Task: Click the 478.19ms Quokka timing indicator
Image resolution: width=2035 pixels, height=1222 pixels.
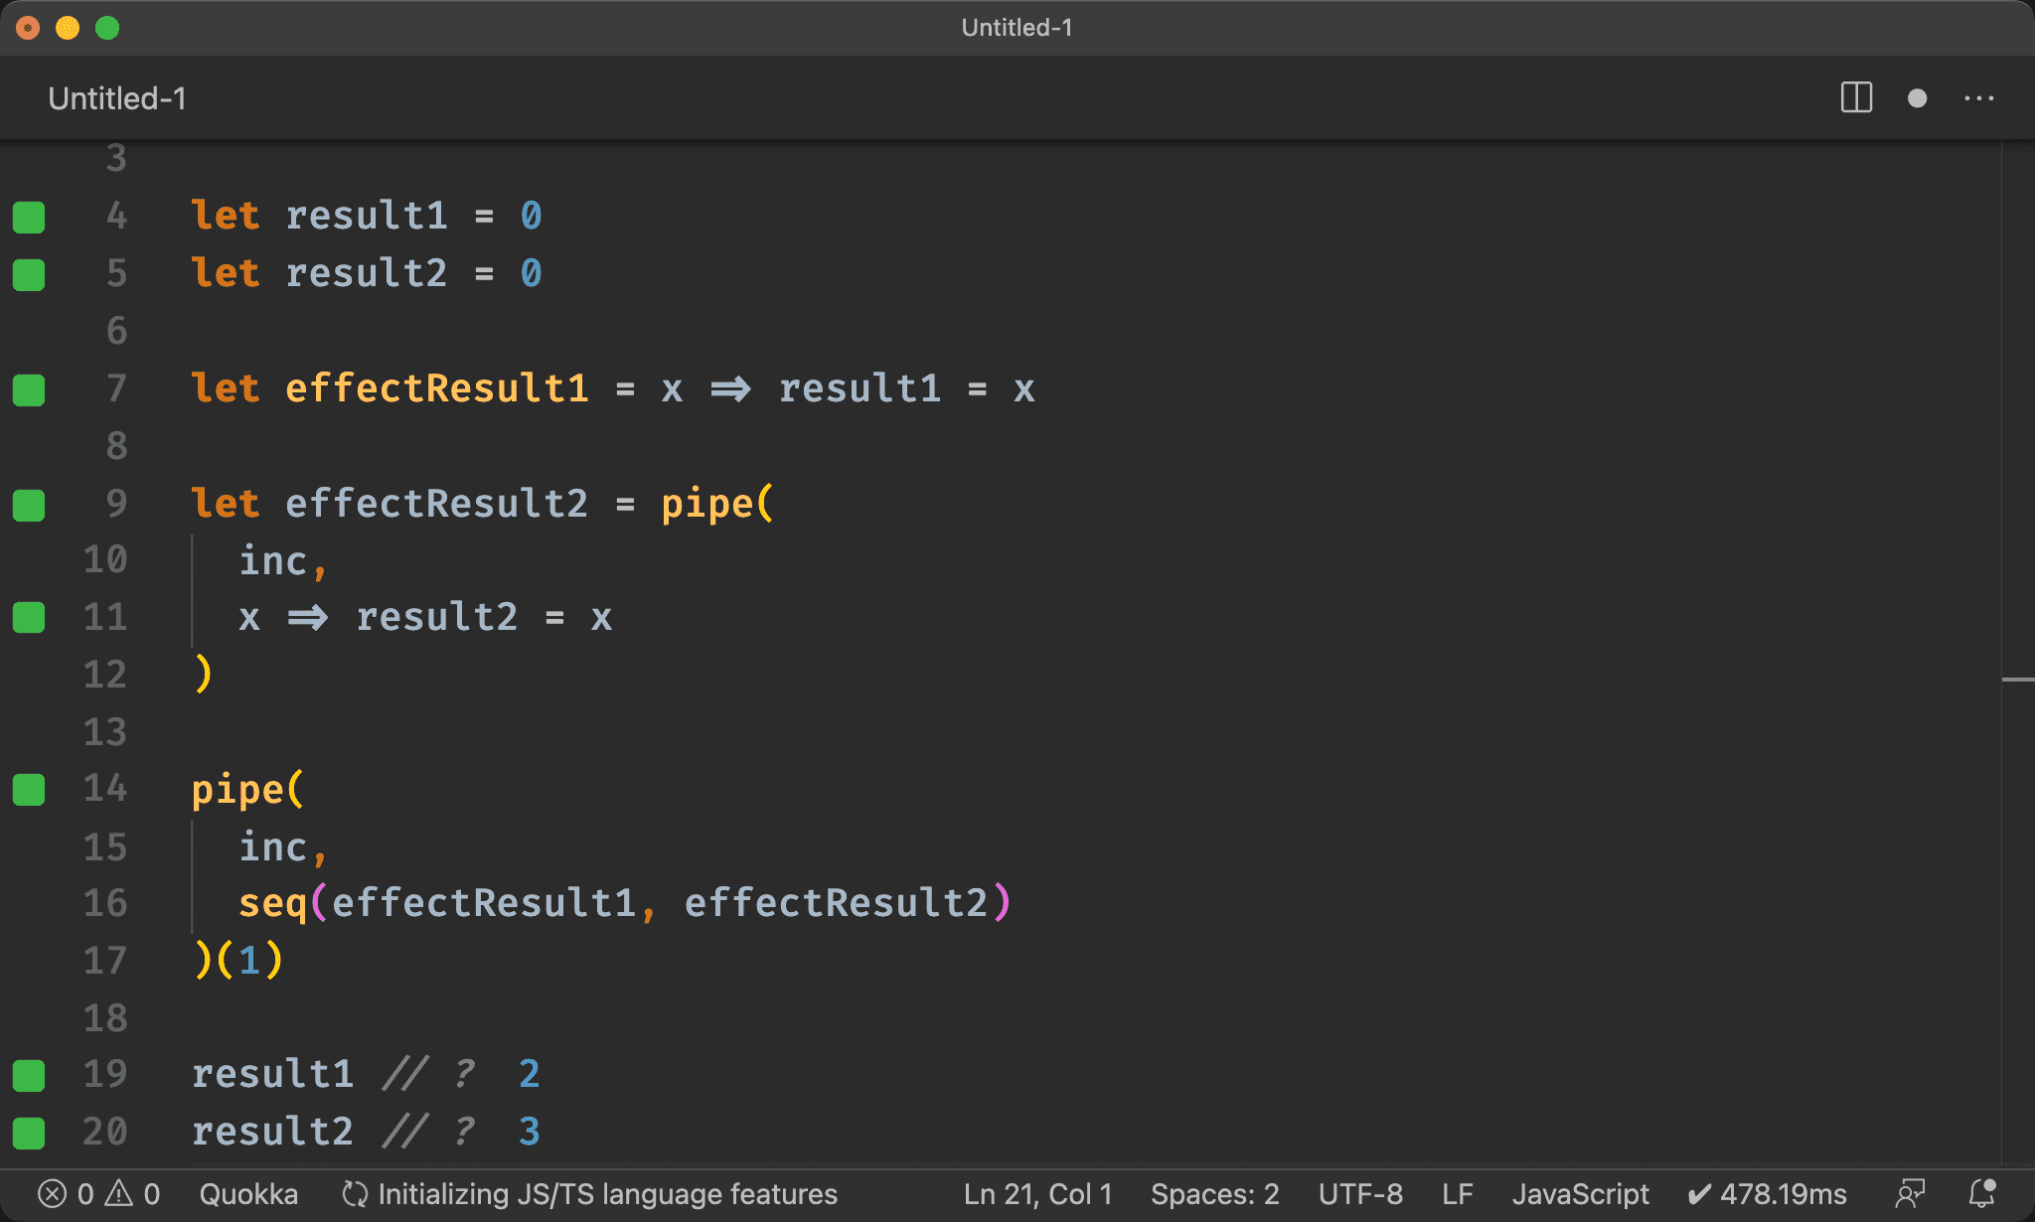Action: pyautogui.click(x=1768, y=1193)
